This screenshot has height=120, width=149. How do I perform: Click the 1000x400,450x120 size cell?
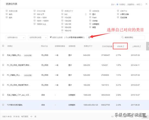[x=91, y=105]
